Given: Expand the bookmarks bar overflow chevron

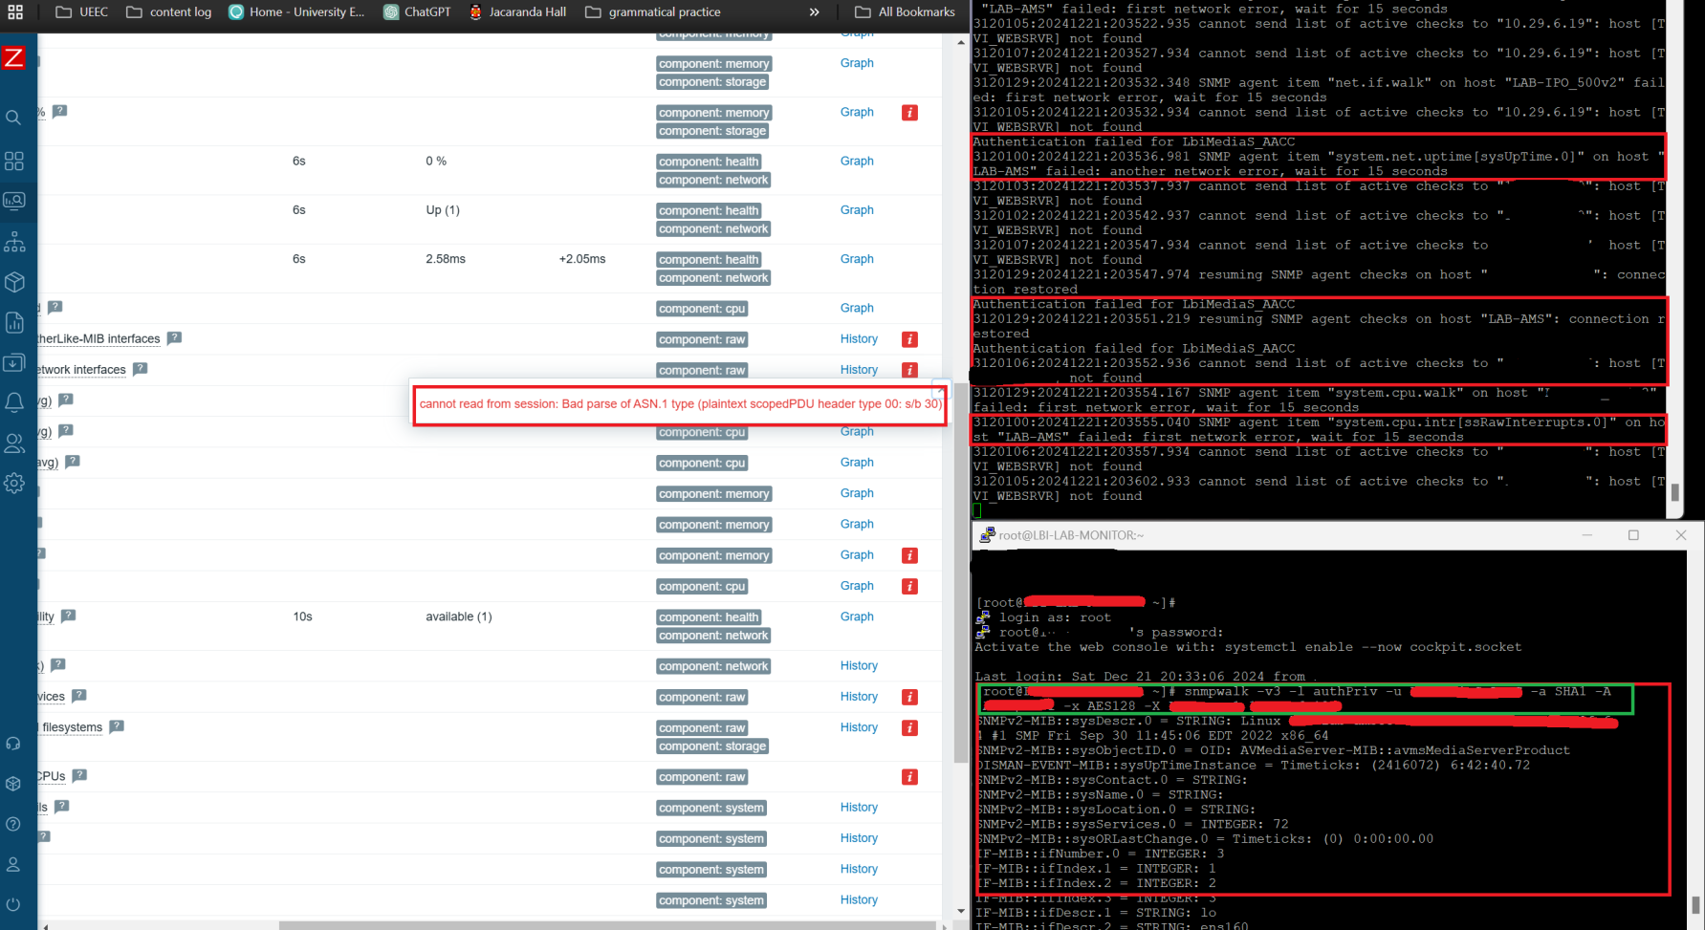Looking at the screenshot, I should click(814, 12).
